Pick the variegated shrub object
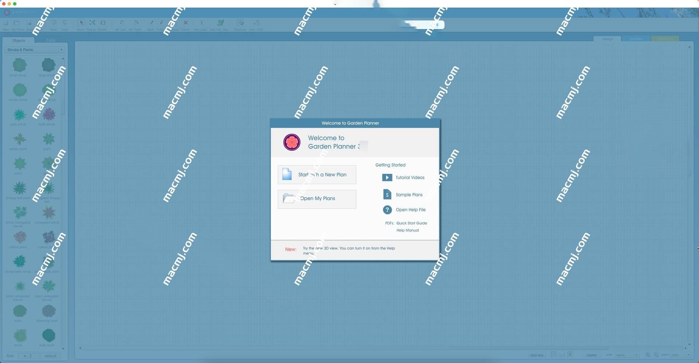 click(48, 212)
